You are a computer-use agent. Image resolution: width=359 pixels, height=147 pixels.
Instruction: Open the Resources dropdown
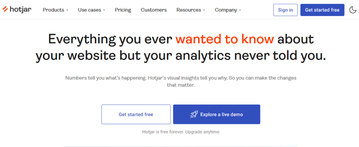[x=189, y=10]
